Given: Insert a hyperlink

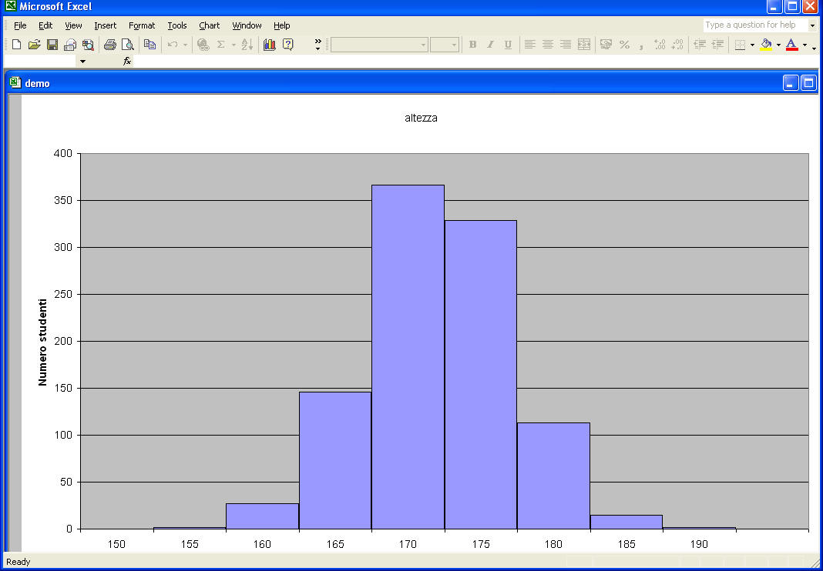Looking at the screenshot, I should [x=203, y=45].
